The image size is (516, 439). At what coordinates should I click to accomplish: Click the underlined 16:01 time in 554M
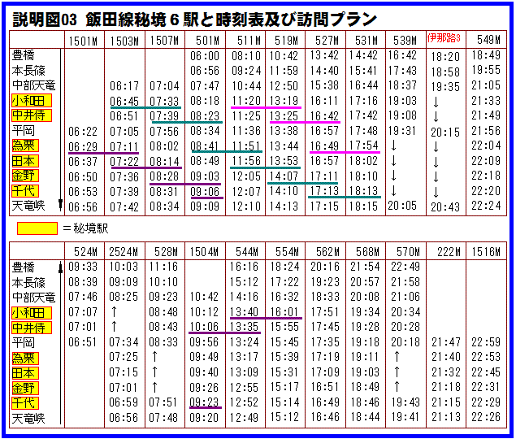coord(284,312)
